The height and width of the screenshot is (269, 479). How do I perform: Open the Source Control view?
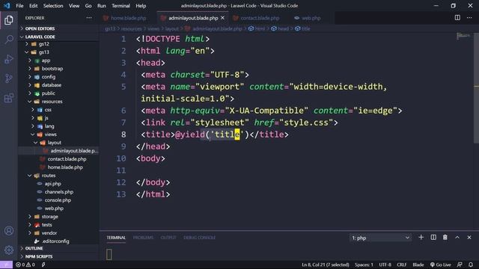[9, 78]
